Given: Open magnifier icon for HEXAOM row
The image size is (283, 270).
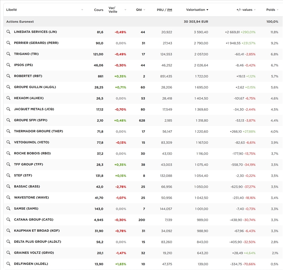Looking at the screenshot, I should pos(8,98).
